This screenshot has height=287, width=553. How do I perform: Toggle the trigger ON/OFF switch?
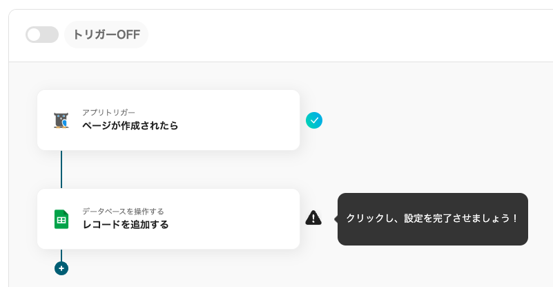click(42, 35)
